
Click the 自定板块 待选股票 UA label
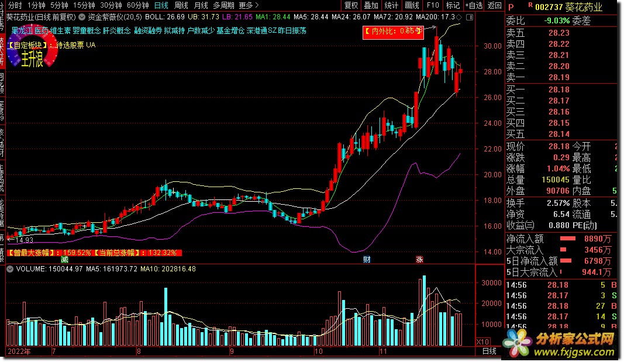51,46
